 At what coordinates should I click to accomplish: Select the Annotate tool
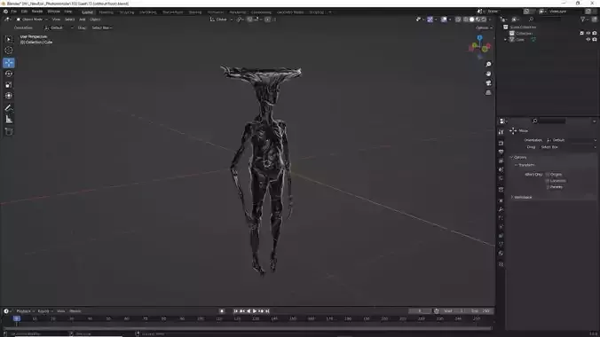(x=9, y=108)
